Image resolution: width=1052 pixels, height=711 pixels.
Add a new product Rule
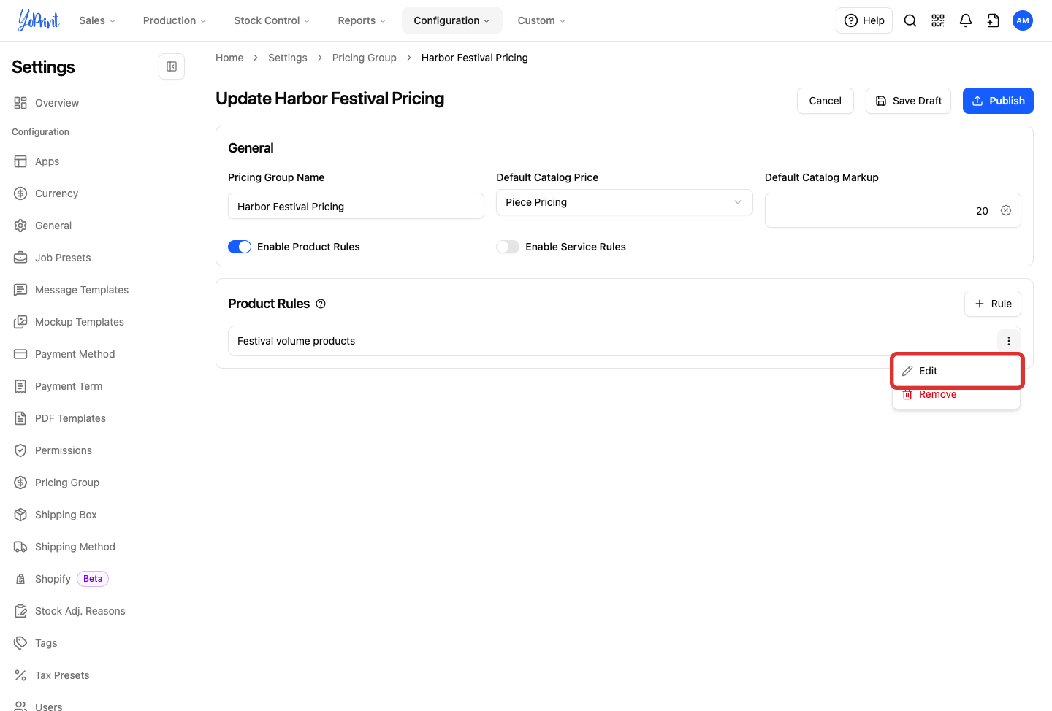tap(993, 304)
